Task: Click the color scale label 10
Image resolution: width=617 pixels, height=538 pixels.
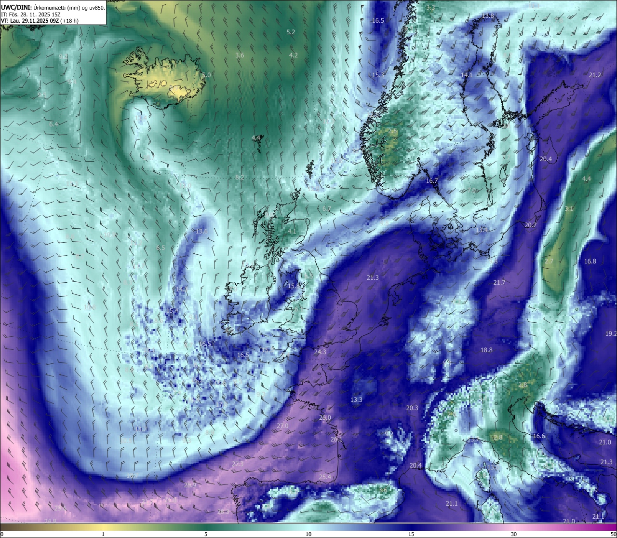Action: click(308, 534)
